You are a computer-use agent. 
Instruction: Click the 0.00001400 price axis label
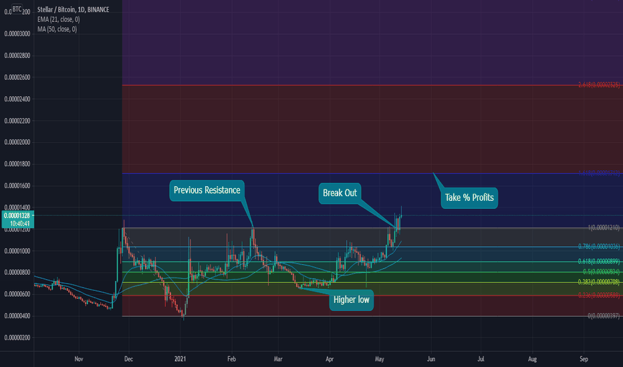click(x=17, y=208)
